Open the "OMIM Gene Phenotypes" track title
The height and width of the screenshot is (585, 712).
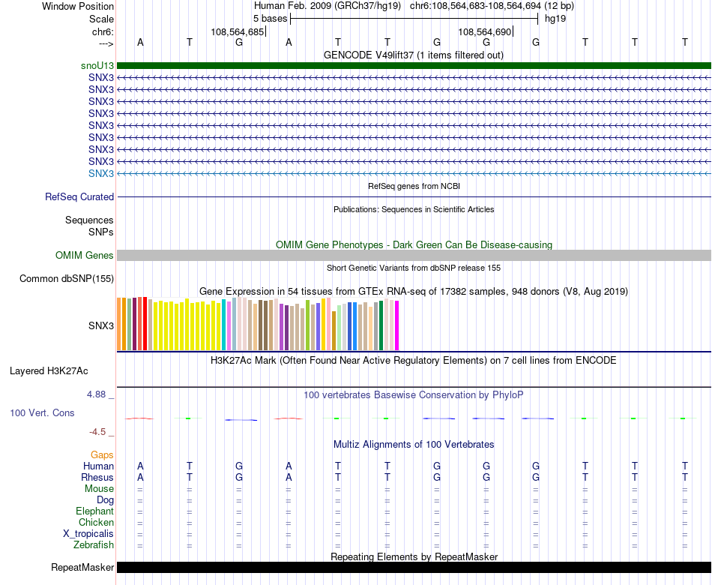coord(414,244)
